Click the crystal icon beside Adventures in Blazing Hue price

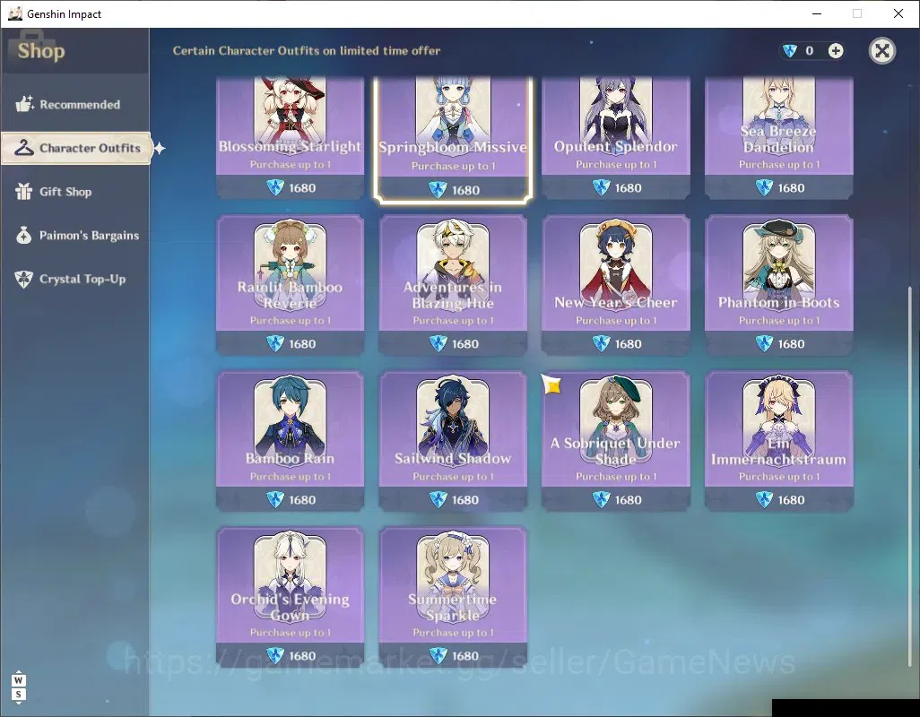(438, 344)
